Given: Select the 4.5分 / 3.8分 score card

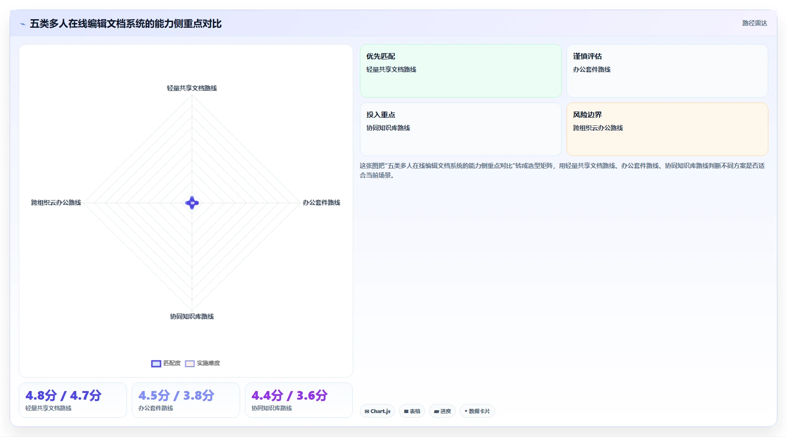Looking at the screenshot, I should [x=186, y=400].
